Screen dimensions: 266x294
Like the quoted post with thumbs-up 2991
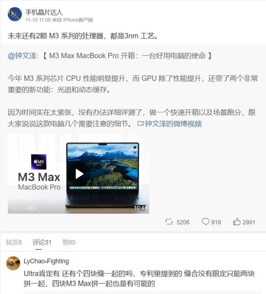236,222
